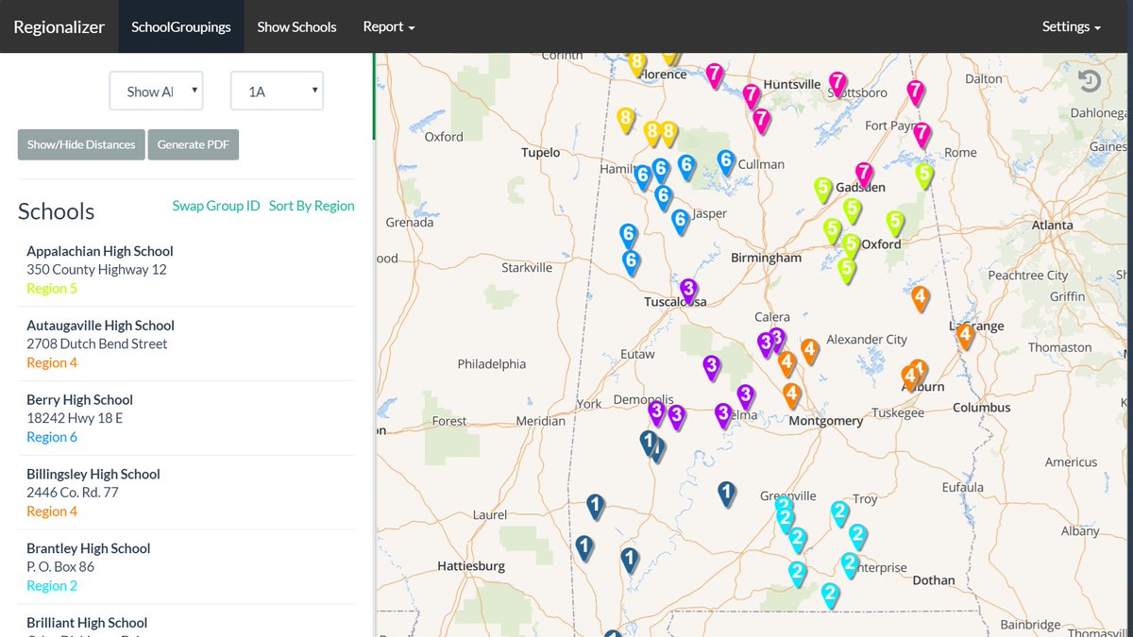Click the Region 7 marker at Scottsboro

(x=837, y=84)
